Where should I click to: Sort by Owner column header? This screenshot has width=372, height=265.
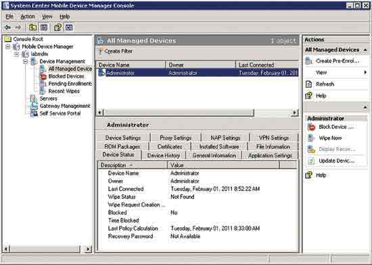click(200, 65)
